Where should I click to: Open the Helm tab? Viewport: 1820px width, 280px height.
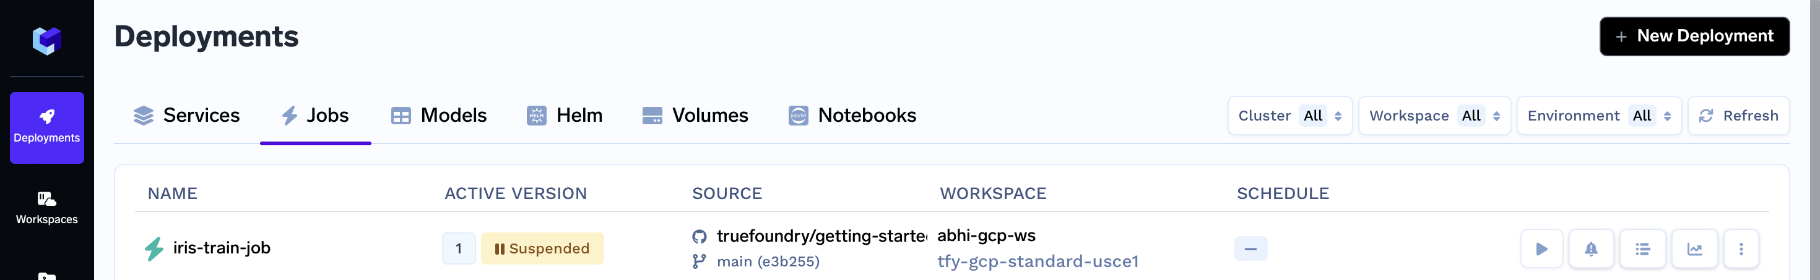(565, 116)
